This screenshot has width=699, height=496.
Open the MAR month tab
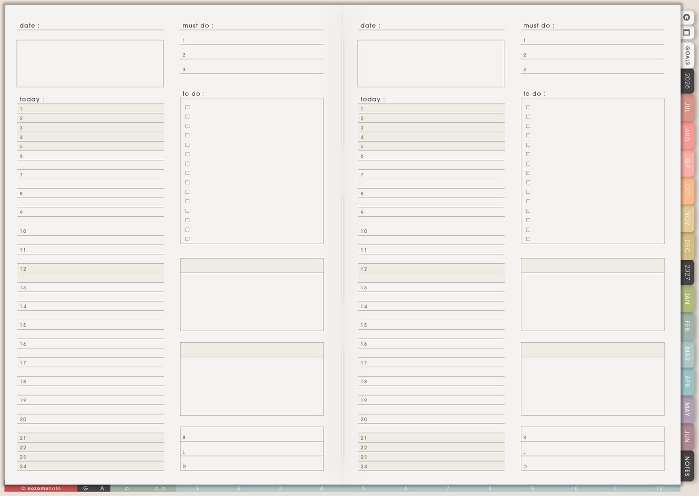(x=688, y=354)
